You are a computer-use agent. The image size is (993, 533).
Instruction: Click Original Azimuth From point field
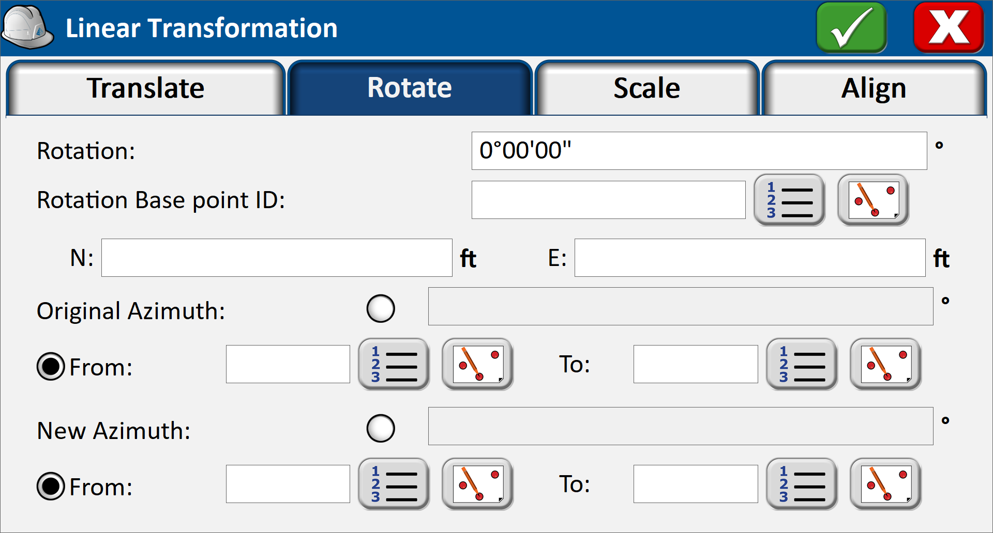[288, 364]
